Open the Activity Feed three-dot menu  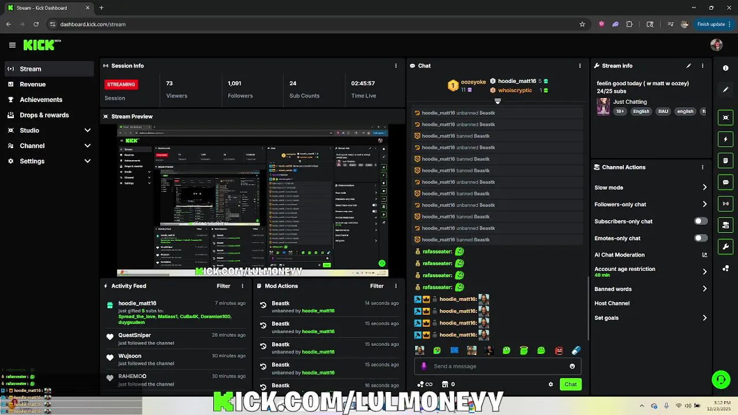coord(242,286)
